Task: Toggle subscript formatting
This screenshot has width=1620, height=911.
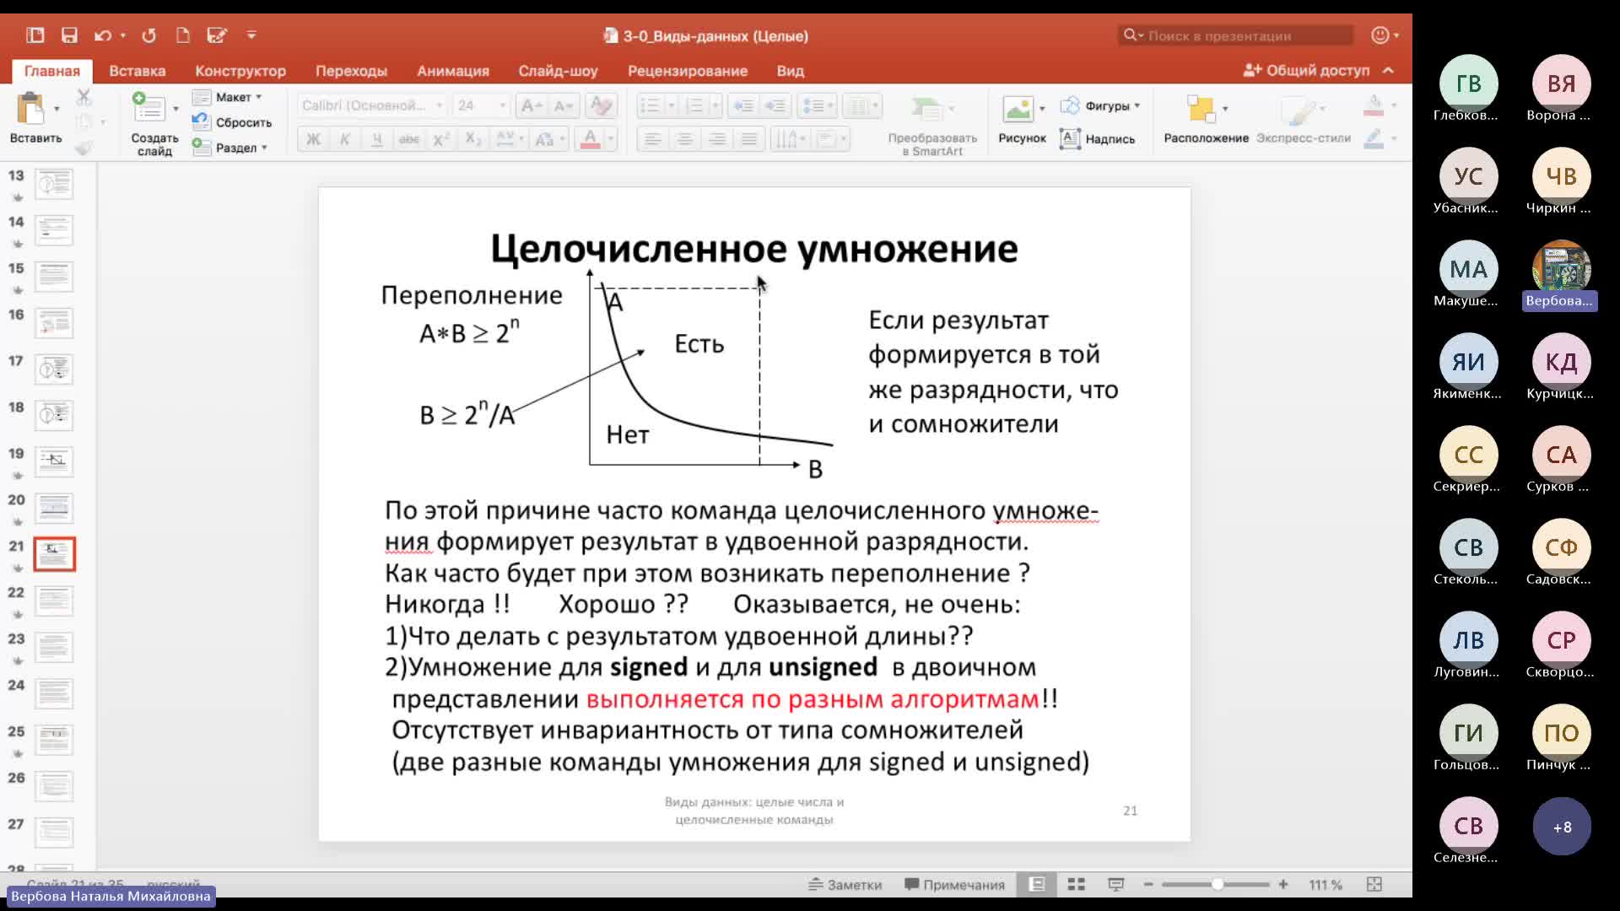Action: [473, 139]
